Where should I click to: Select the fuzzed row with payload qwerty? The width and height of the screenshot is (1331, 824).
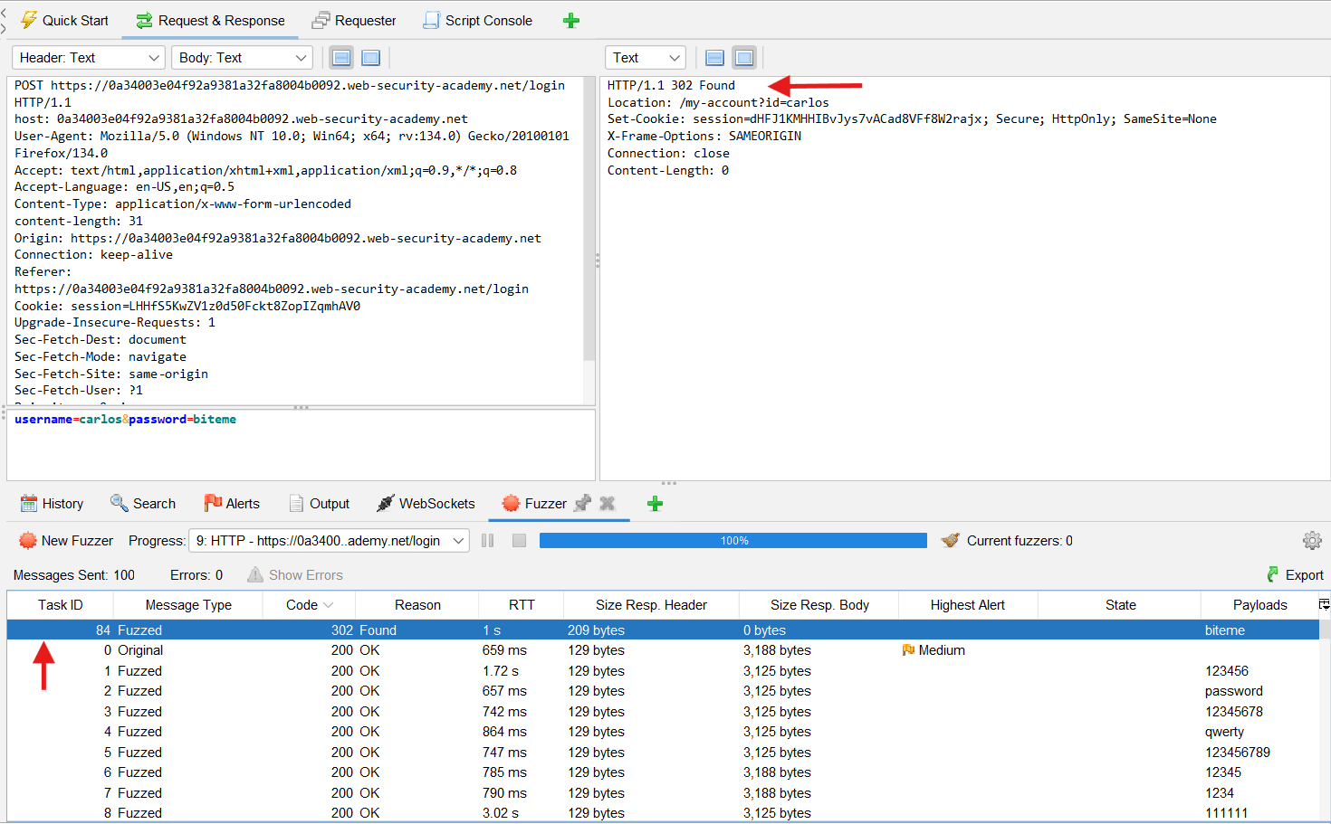click(634, 732)
